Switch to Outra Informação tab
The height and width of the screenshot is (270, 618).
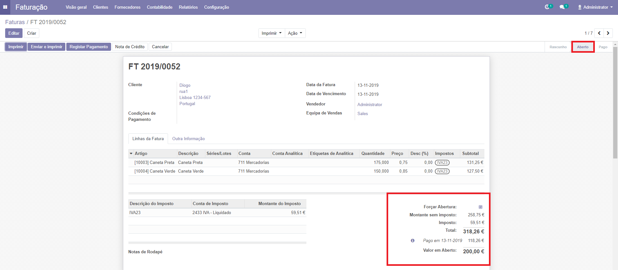coord(188,139)
